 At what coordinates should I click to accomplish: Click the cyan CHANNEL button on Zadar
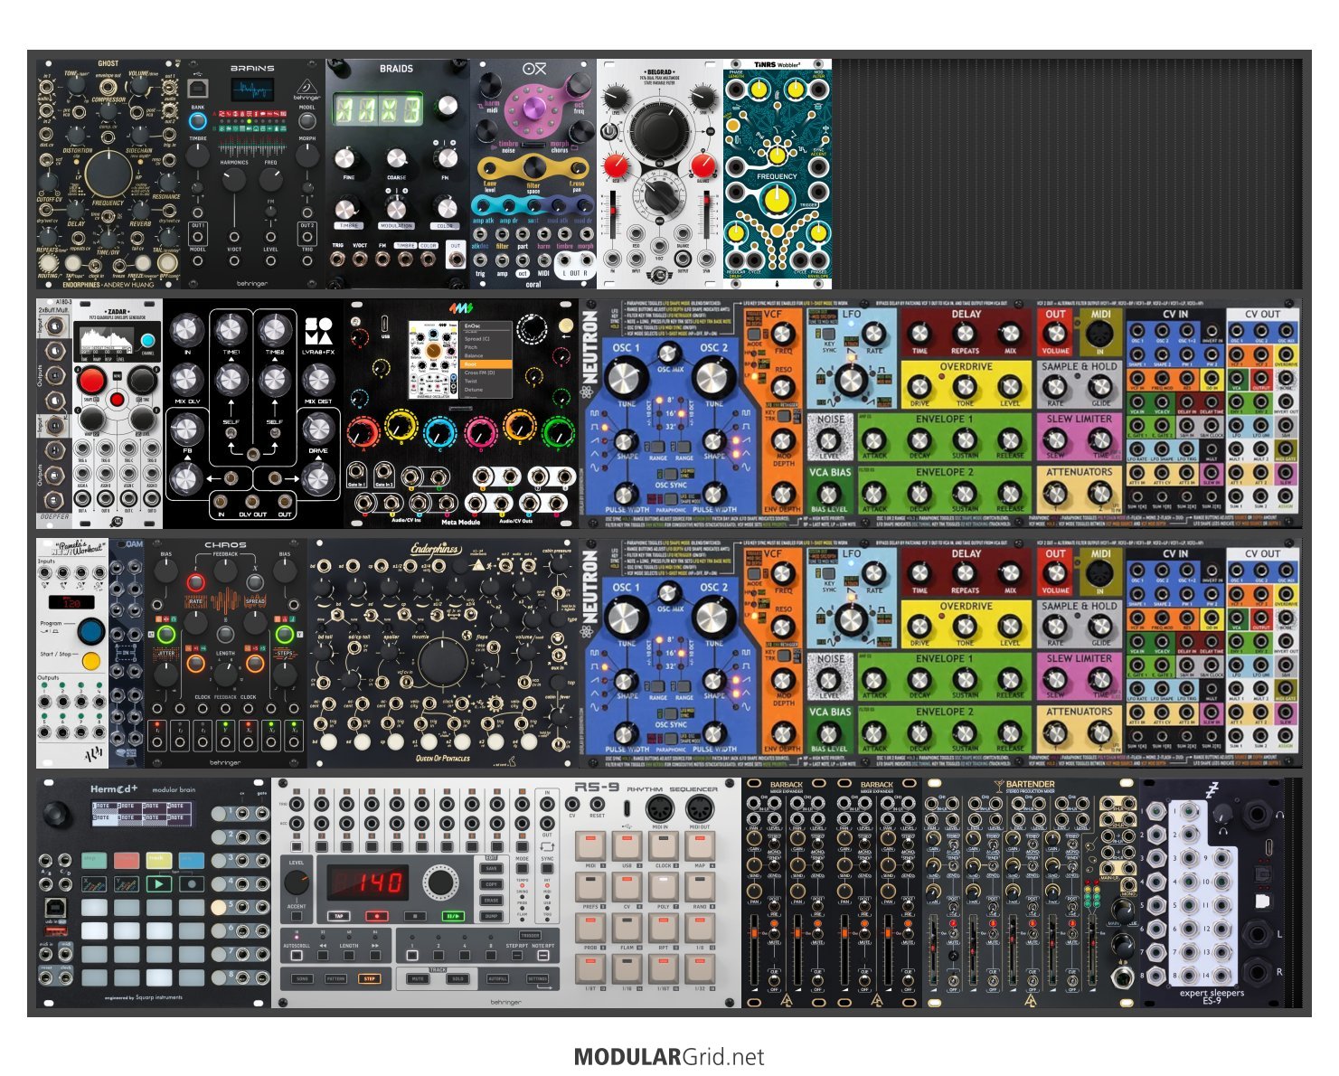pos(148,342)
